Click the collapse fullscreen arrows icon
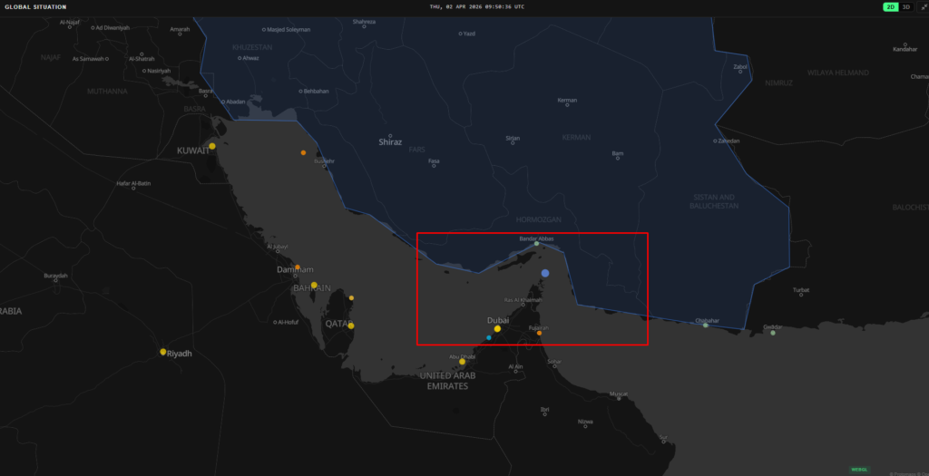Viewport: 929px width, 476px height. [924, 7]
